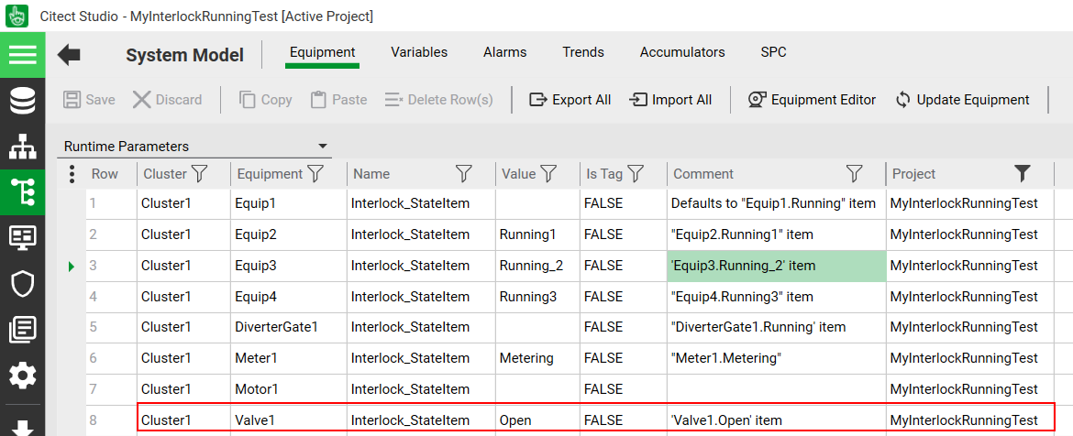Image resolution: width=1073 pixels, height=436 pixels.
Task: Filter the Equipment column
Action: (x=315, y=174)
